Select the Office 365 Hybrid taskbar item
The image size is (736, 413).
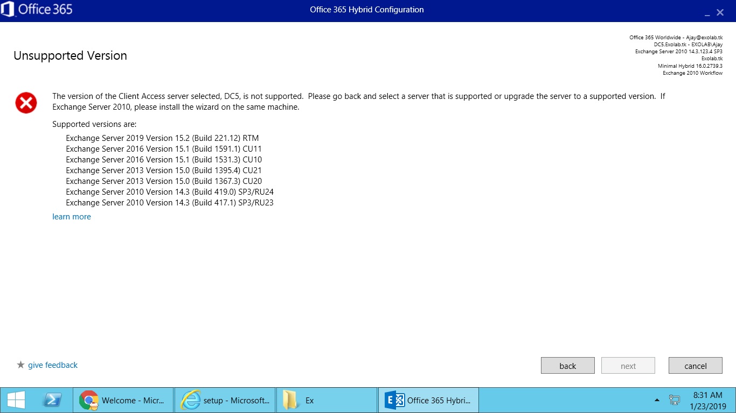(428, 400)
